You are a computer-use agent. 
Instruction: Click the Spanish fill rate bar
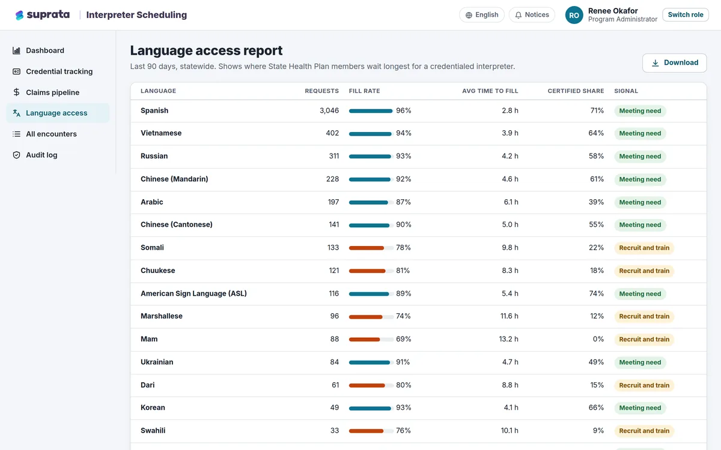(x=371, y=111)
